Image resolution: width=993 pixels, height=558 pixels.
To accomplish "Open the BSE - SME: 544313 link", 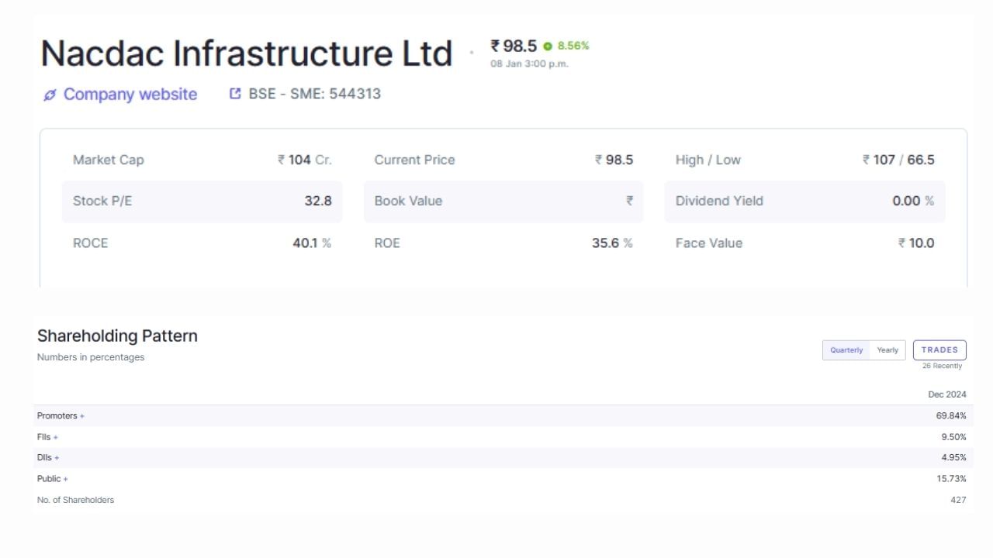I will tap(314, 94).
